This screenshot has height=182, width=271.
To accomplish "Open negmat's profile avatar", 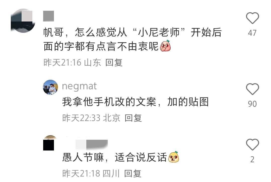I will [x=50, y=87].
